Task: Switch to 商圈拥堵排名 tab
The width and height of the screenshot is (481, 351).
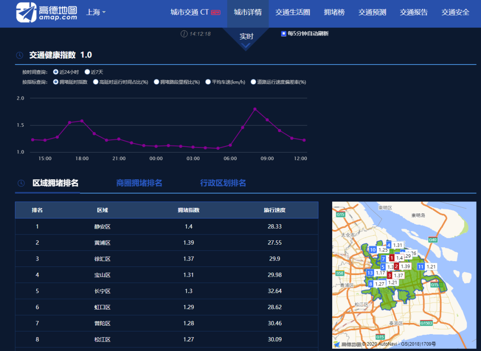Action: pos(139,183)
